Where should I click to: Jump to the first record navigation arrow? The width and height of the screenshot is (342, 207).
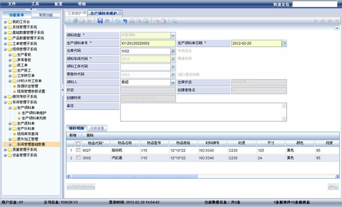[316, 20]
